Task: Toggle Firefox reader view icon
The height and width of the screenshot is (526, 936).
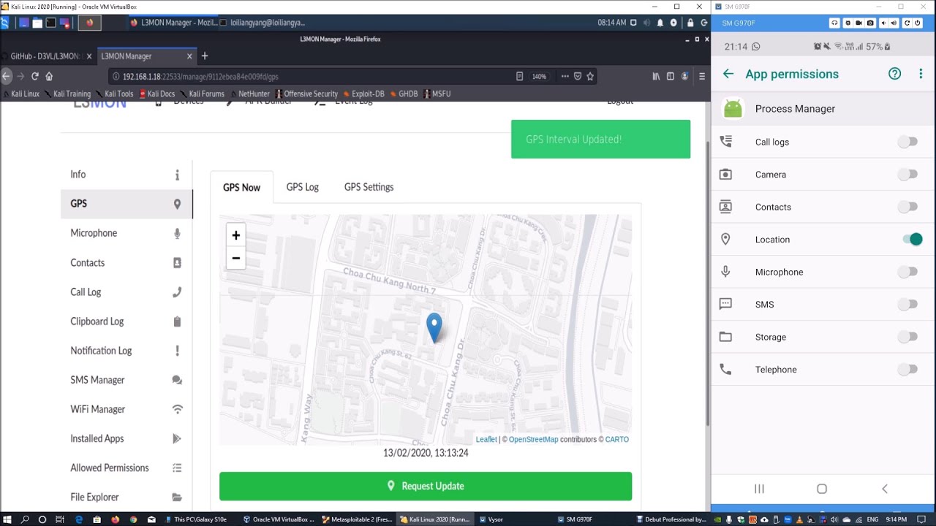Action: pyautogui.click(x=519, y=76)
